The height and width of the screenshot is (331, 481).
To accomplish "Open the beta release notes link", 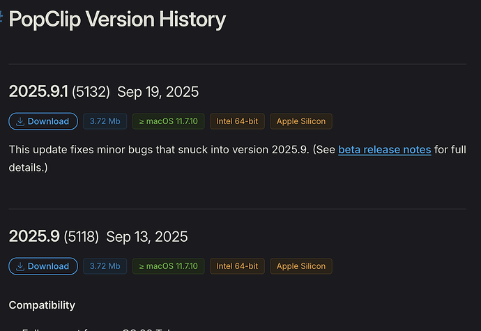I will pos(384,150).
